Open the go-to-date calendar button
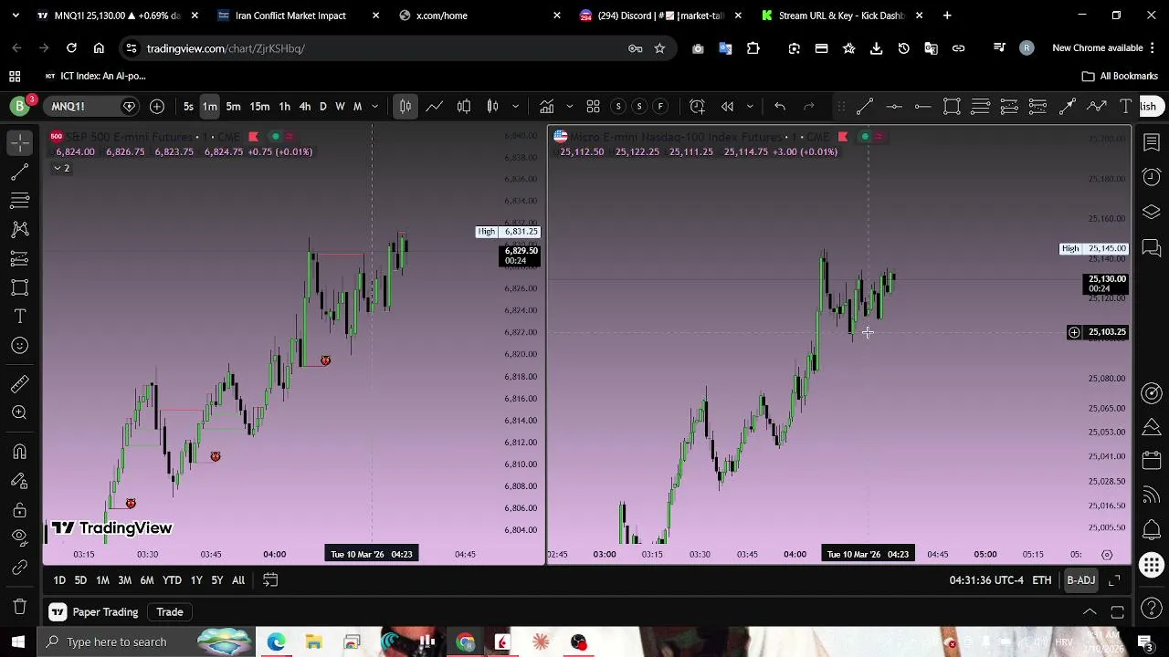Viewport: 1169px width, 657px height. point(270,580)
